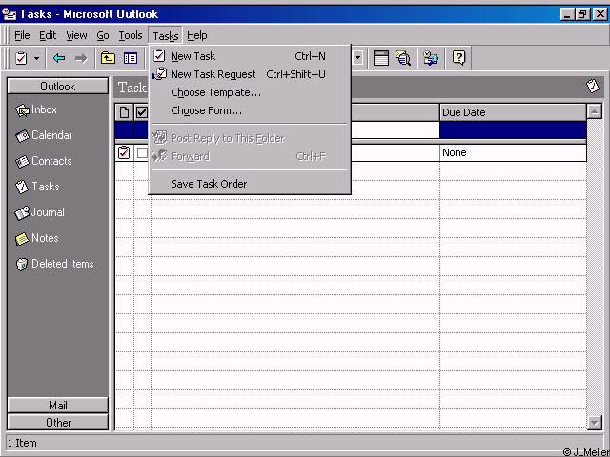Open the Help menu
610x457 pixels.
click(197, 36)
